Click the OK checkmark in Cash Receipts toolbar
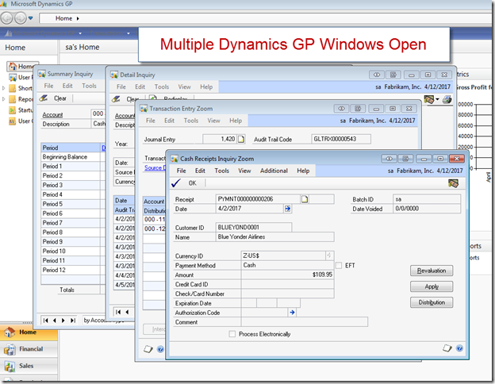This screenshot has height=384, width=495. click(175, 183)
